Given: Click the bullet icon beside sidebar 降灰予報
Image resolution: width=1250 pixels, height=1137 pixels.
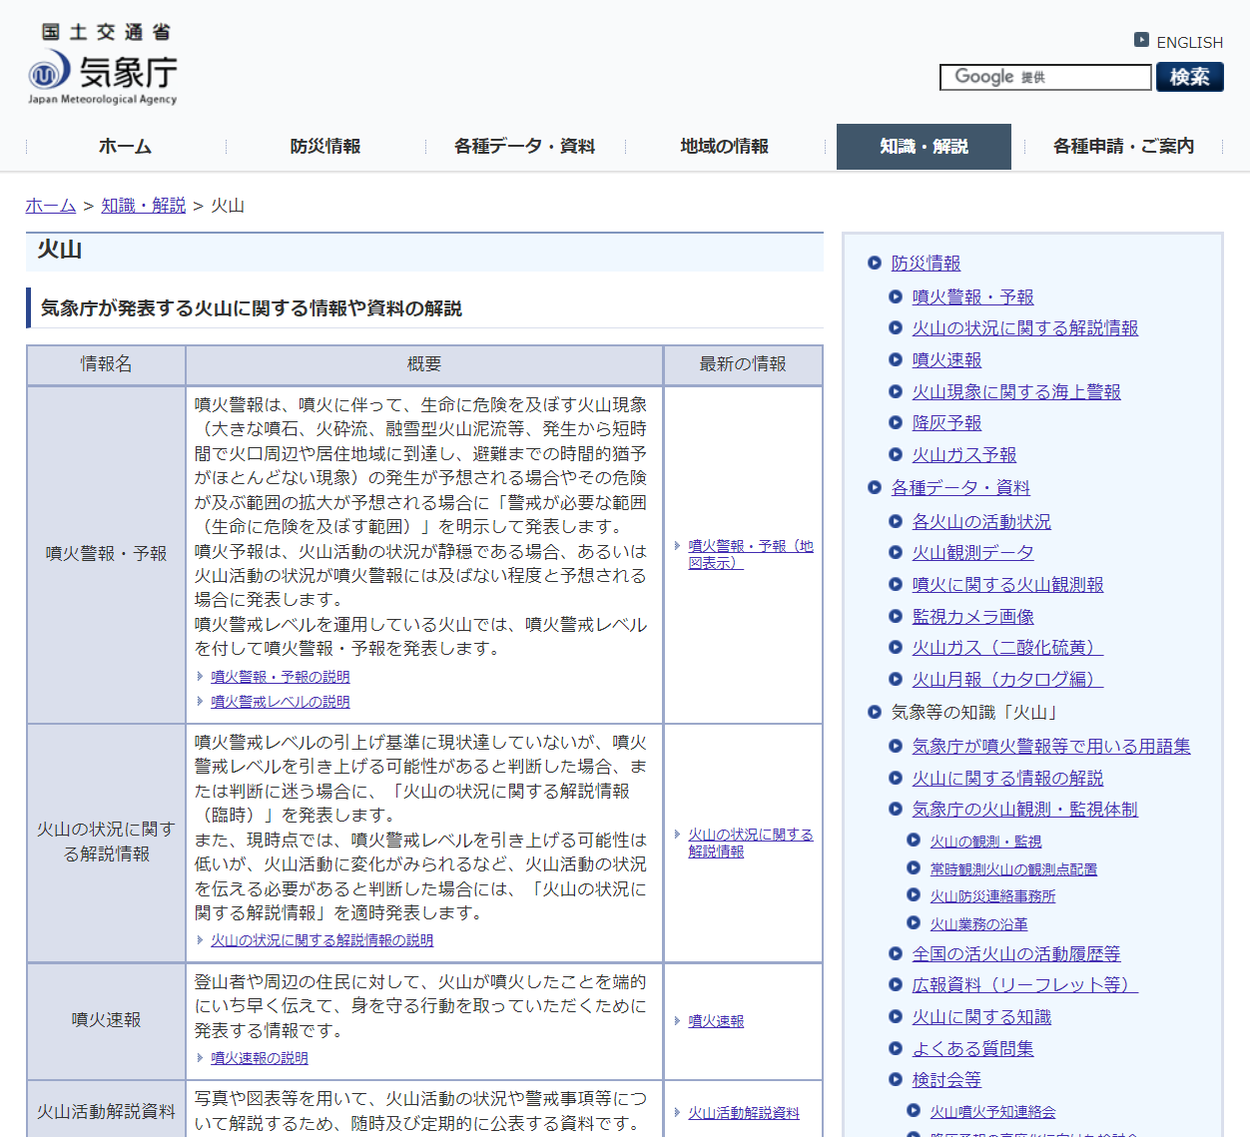Looking at the screenshot, I should [x=896, y=423].
